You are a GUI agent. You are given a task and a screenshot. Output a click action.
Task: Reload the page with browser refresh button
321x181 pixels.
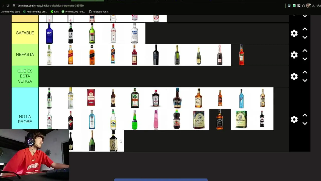coord(8,6)
